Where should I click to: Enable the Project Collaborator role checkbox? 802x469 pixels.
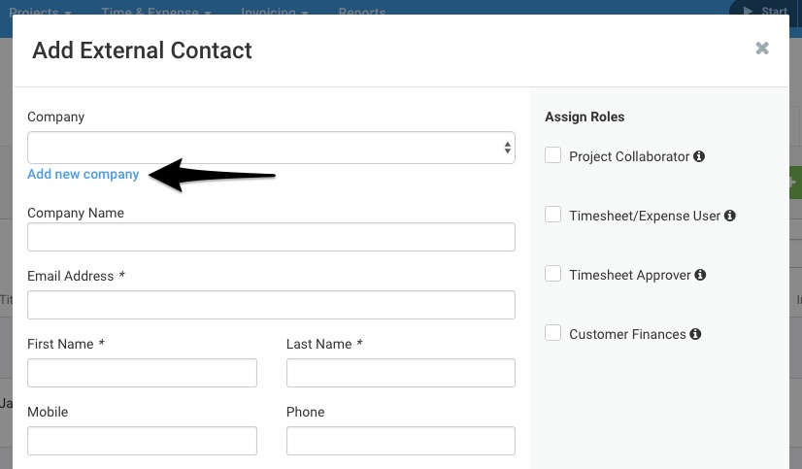pos(552,155)
